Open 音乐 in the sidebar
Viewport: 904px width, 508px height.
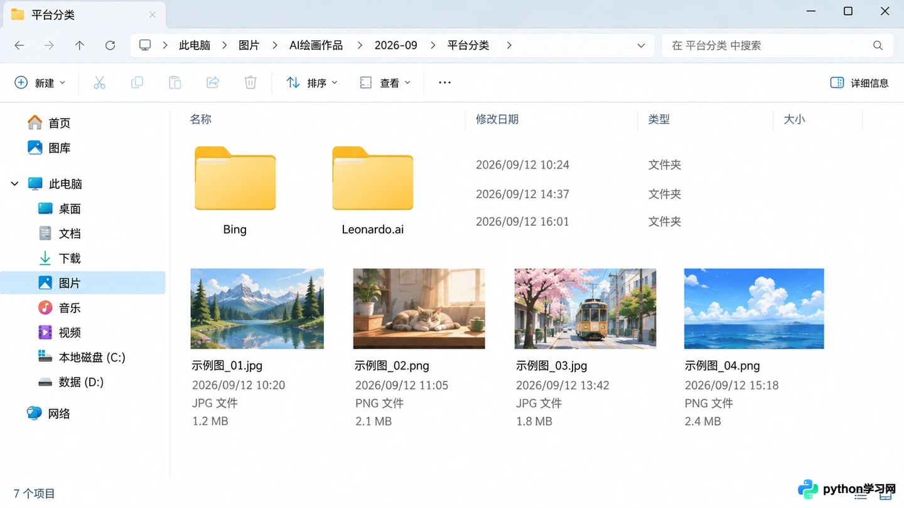(59, 308)
